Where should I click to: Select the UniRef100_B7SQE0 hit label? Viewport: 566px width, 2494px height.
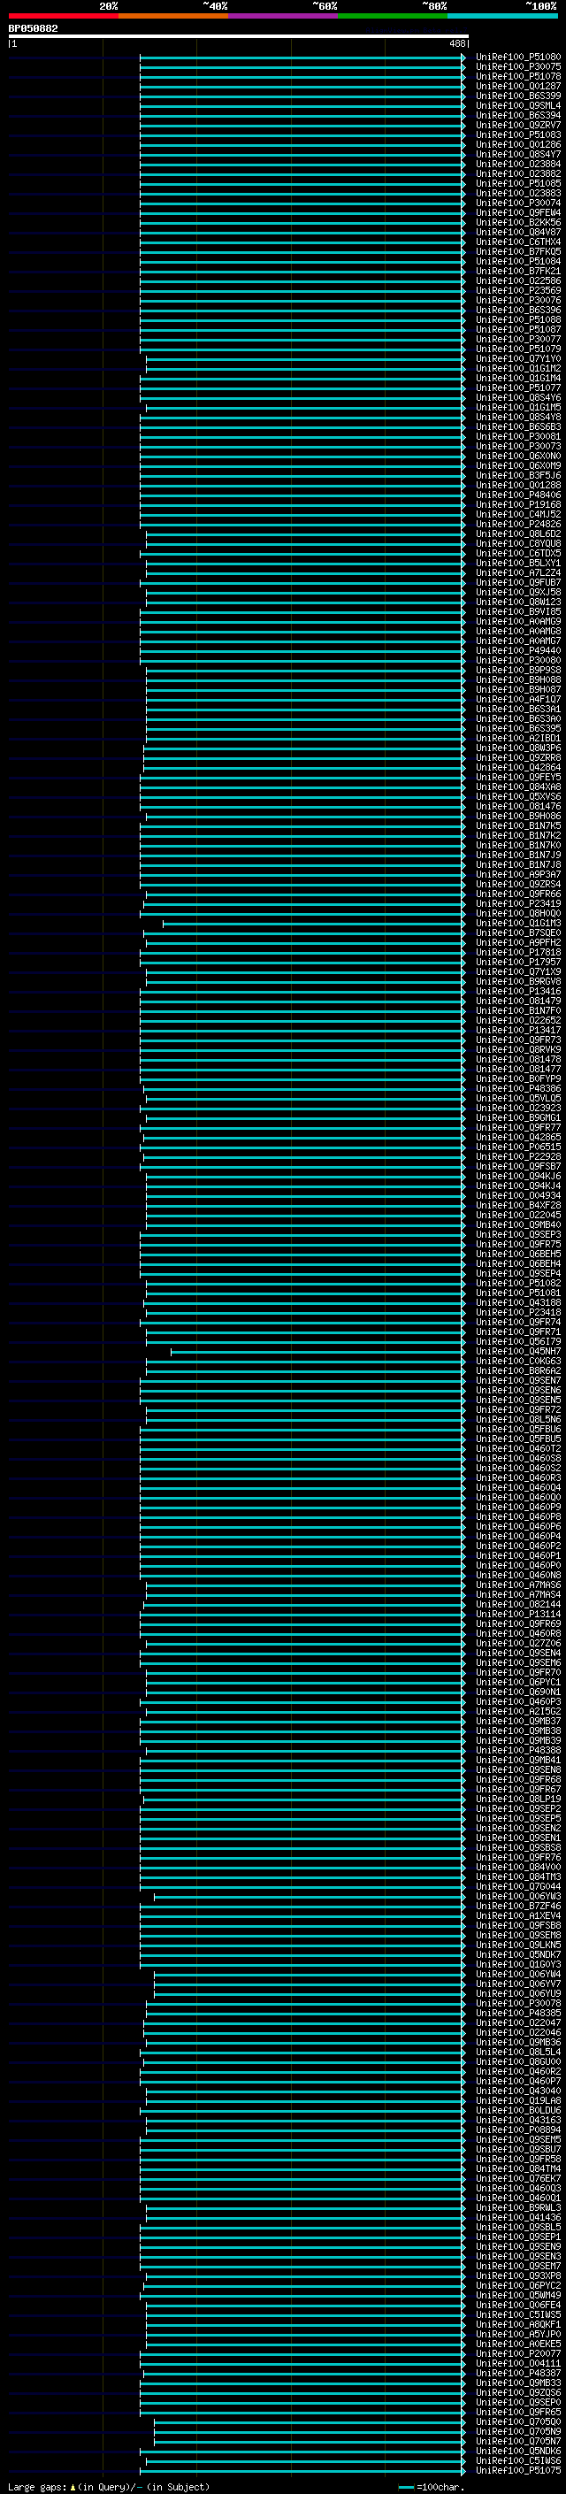(x=518, y=933)
